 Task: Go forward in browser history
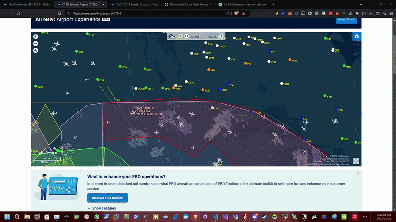click(11, 13)
